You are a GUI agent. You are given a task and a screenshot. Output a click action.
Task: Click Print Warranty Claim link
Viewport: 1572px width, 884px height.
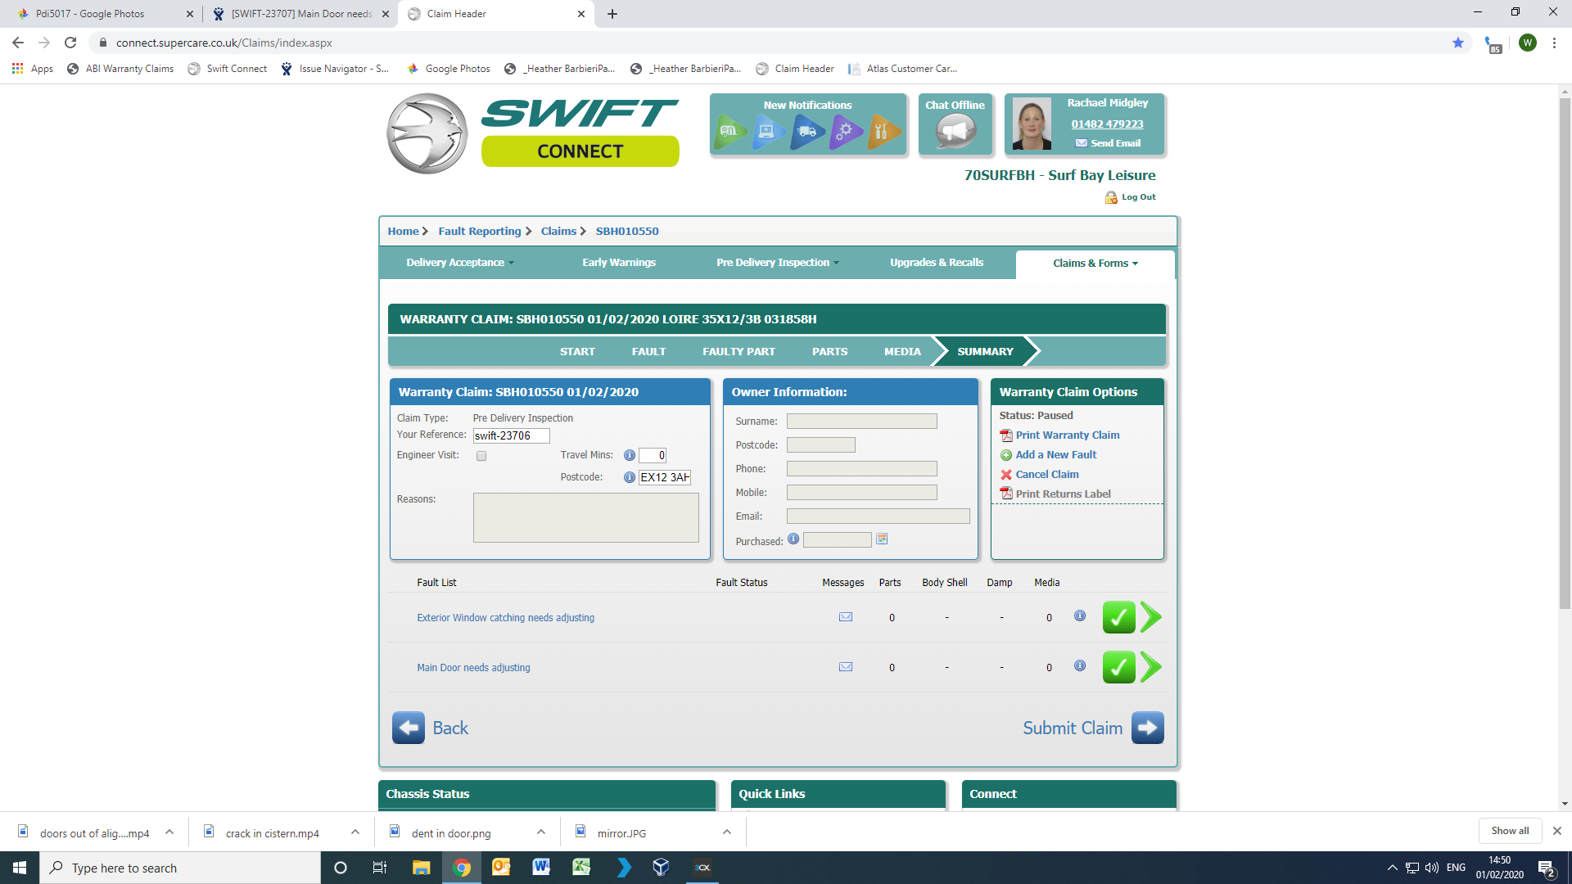point(1067,435)
